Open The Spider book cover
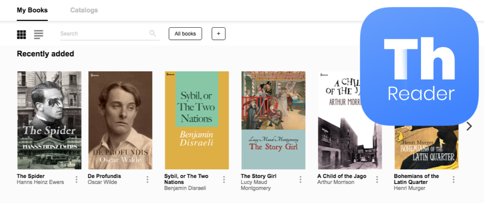This screenshot has height=203, width=485. (x=49, y=120)
